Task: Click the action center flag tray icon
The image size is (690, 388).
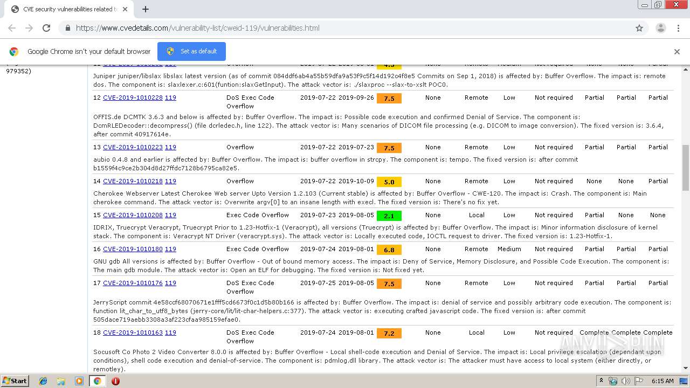Action: [638, 381]
